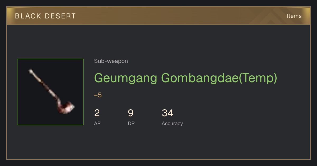
Task: Select the Sub-weapon category label
Action: (x=111, y=61)
